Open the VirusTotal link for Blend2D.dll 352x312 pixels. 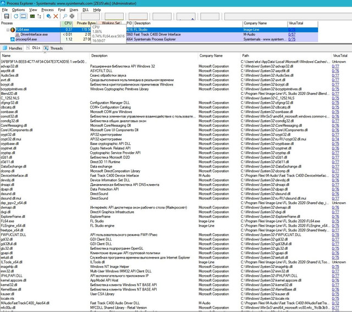(x=335, y=94)
